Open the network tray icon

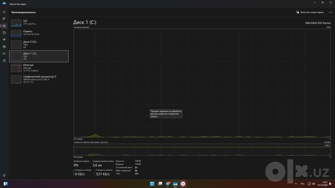(x=309, y=184)
